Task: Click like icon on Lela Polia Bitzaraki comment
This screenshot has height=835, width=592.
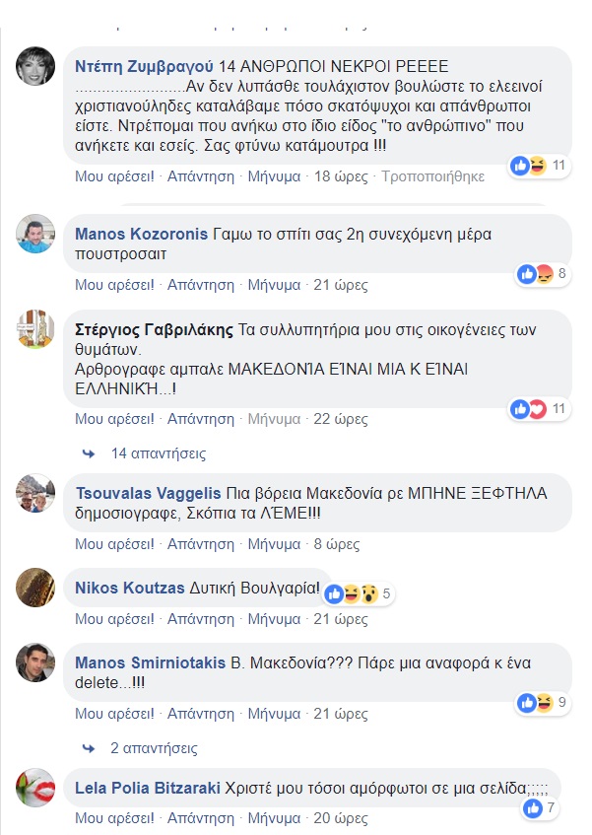Action: click(534, 808)
